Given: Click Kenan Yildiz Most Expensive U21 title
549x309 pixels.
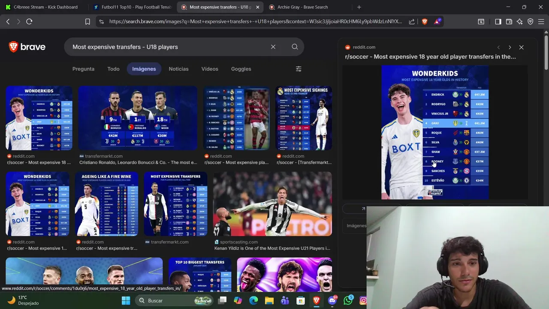Looking at the screenshot, I should point(272,248).
